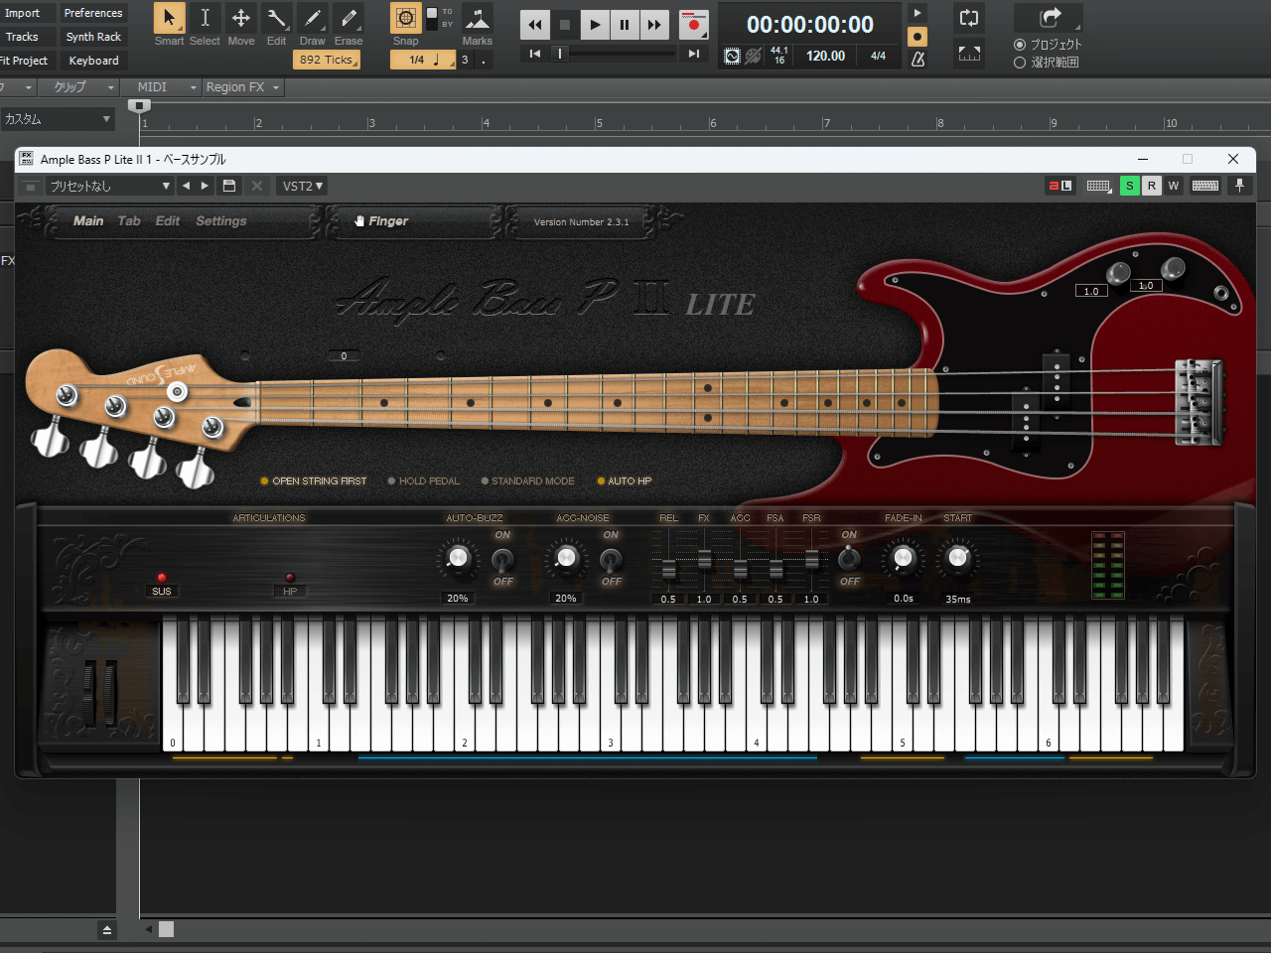Click the plugin pin icon
This screenshot has height=953, width=1271.
click(1239, 186)
